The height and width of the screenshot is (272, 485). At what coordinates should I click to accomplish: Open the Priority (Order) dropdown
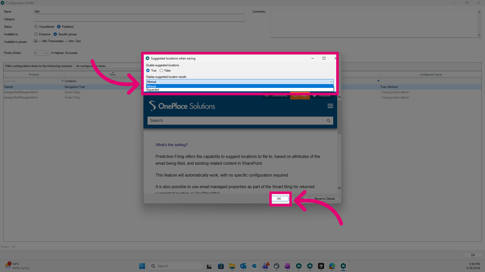pos(41,53)
